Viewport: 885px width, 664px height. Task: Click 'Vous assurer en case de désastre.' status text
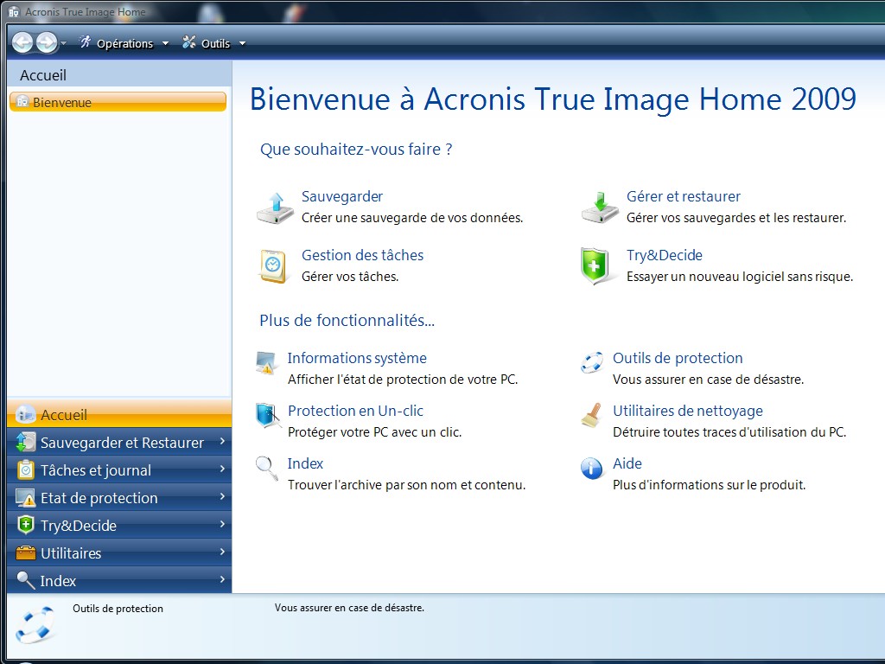(x=349, y=608)
